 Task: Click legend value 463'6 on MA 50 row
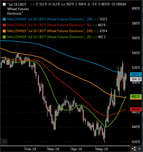point(102,25)
